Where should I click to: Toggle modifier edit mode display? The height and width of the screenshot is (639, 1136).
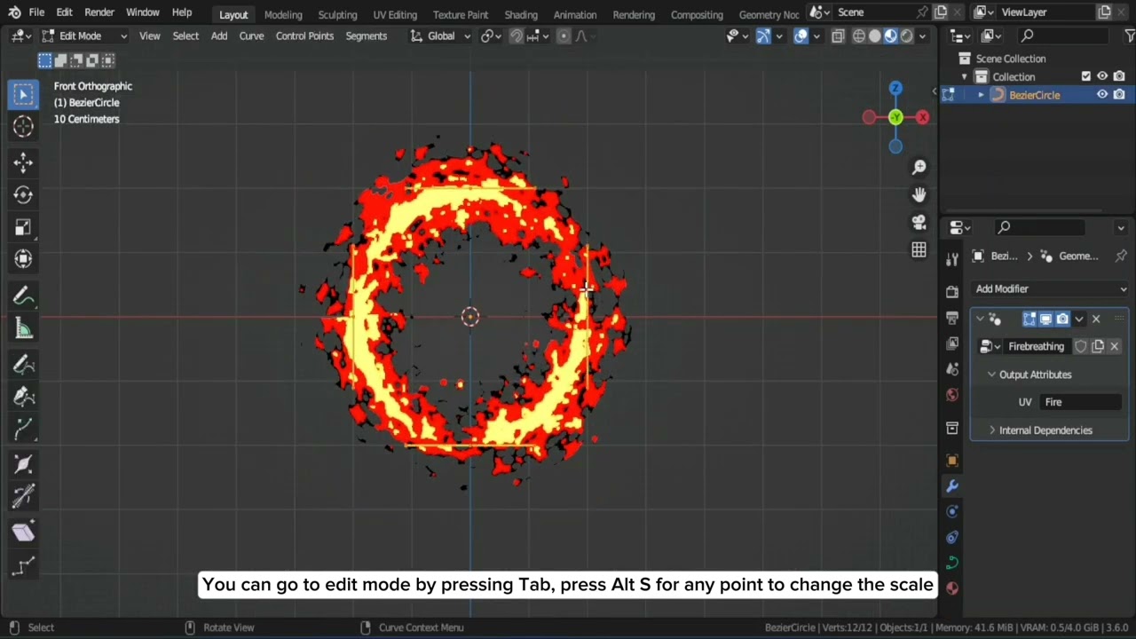pos(1029,319)
